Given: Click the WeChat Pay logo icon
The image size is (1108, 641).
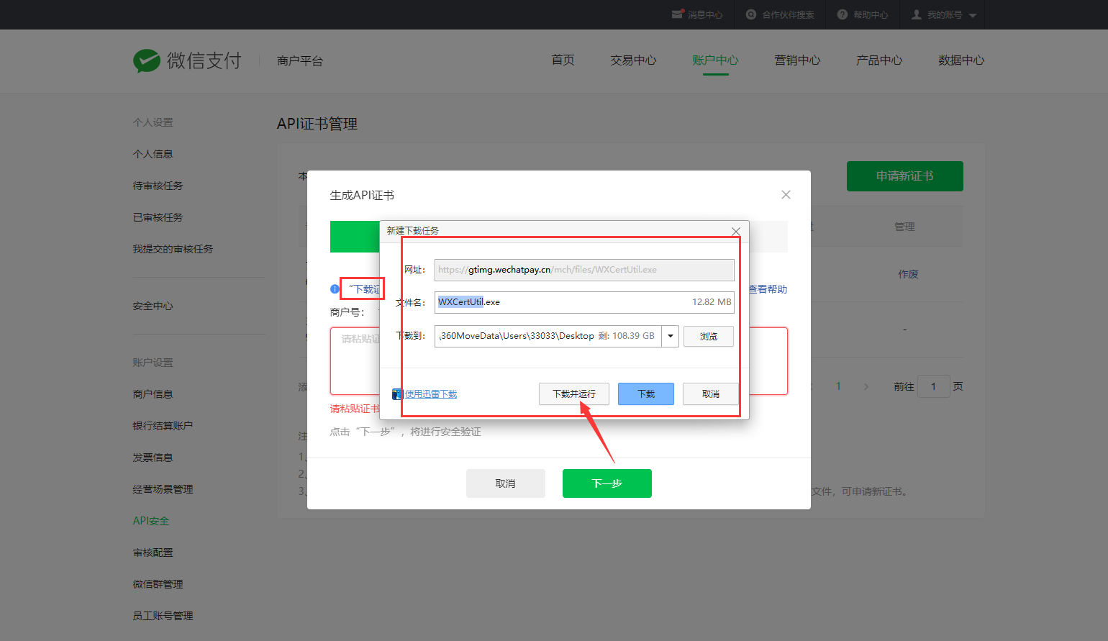Looking at the screenshot, I should (x=147, y=60).
